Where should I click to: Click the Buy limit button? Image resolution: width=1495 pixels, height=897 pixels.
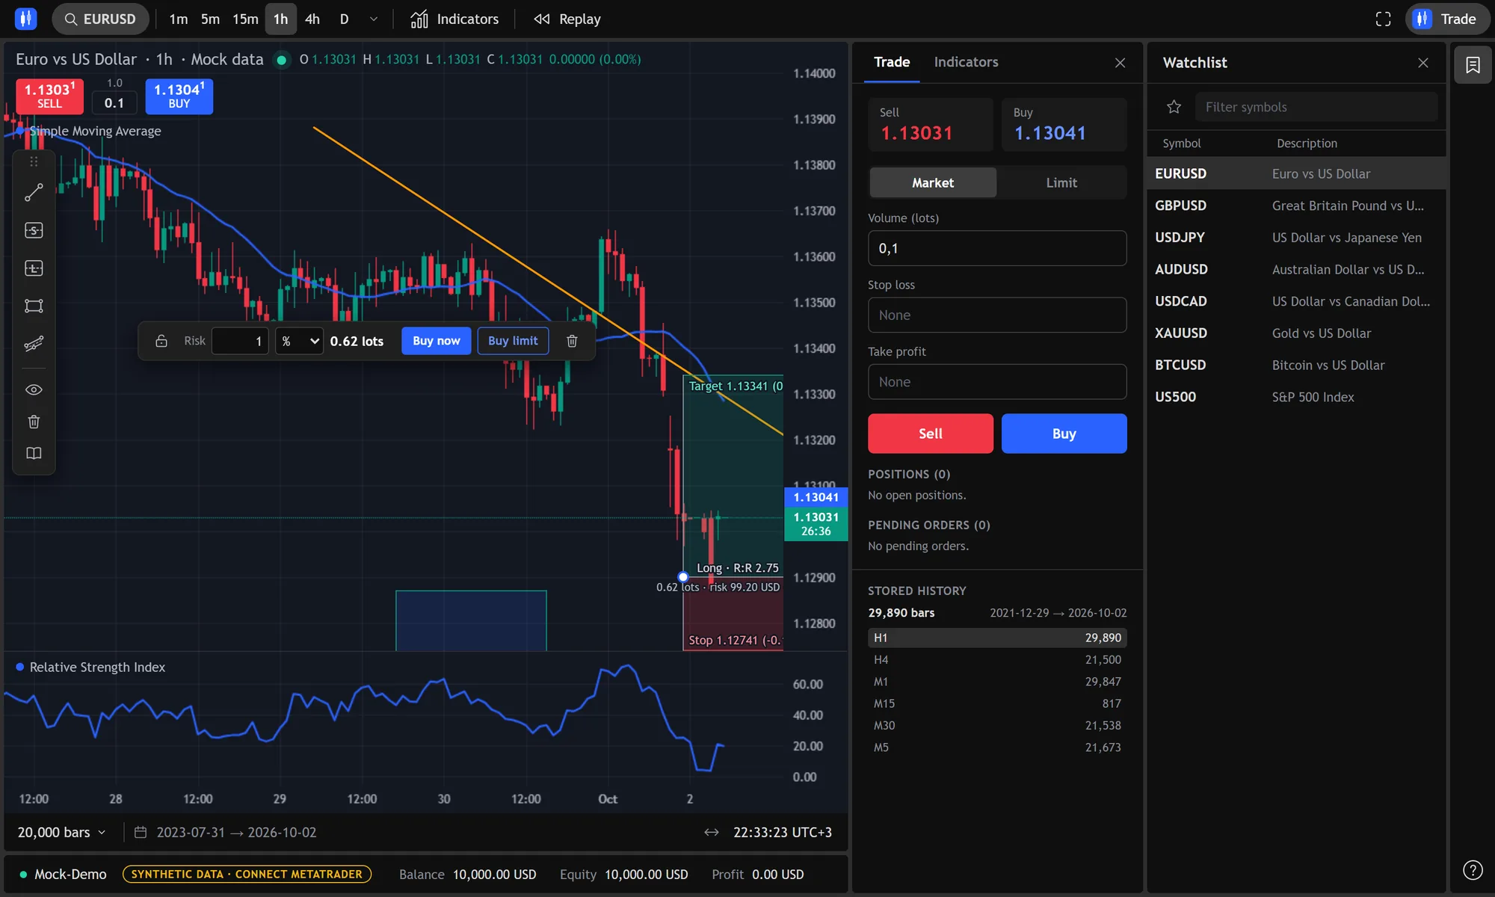[x=513, y=341]
